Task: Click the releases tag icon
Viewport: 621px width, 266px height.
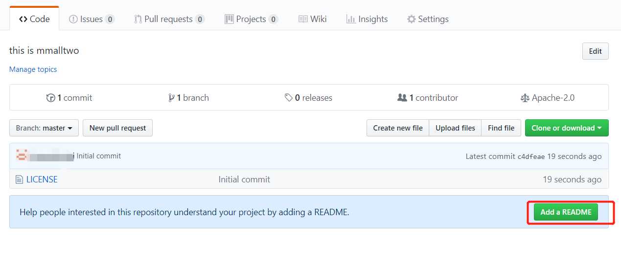Action: (x=289, y=98)
